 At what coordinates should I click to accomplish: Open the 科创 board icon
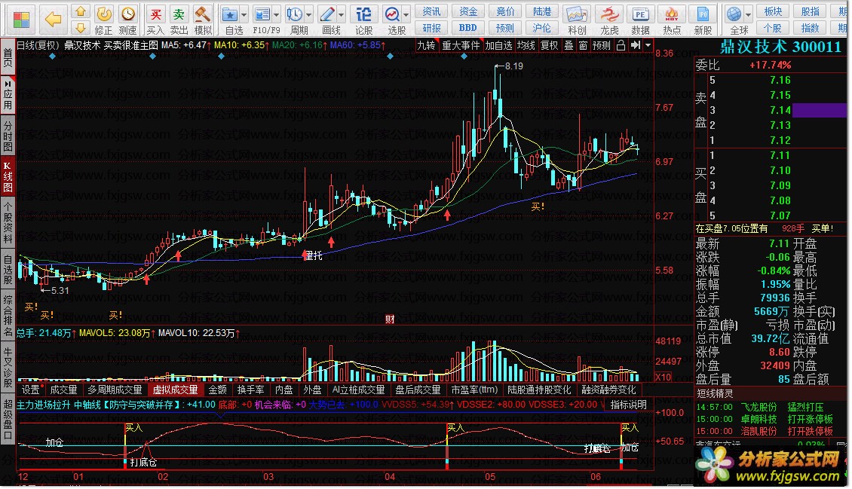point(577,14)
